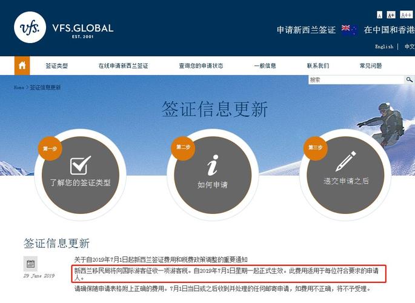
Task: Click the paragraph starting 请确保随申请表格
Action: [x=222, y=288]
